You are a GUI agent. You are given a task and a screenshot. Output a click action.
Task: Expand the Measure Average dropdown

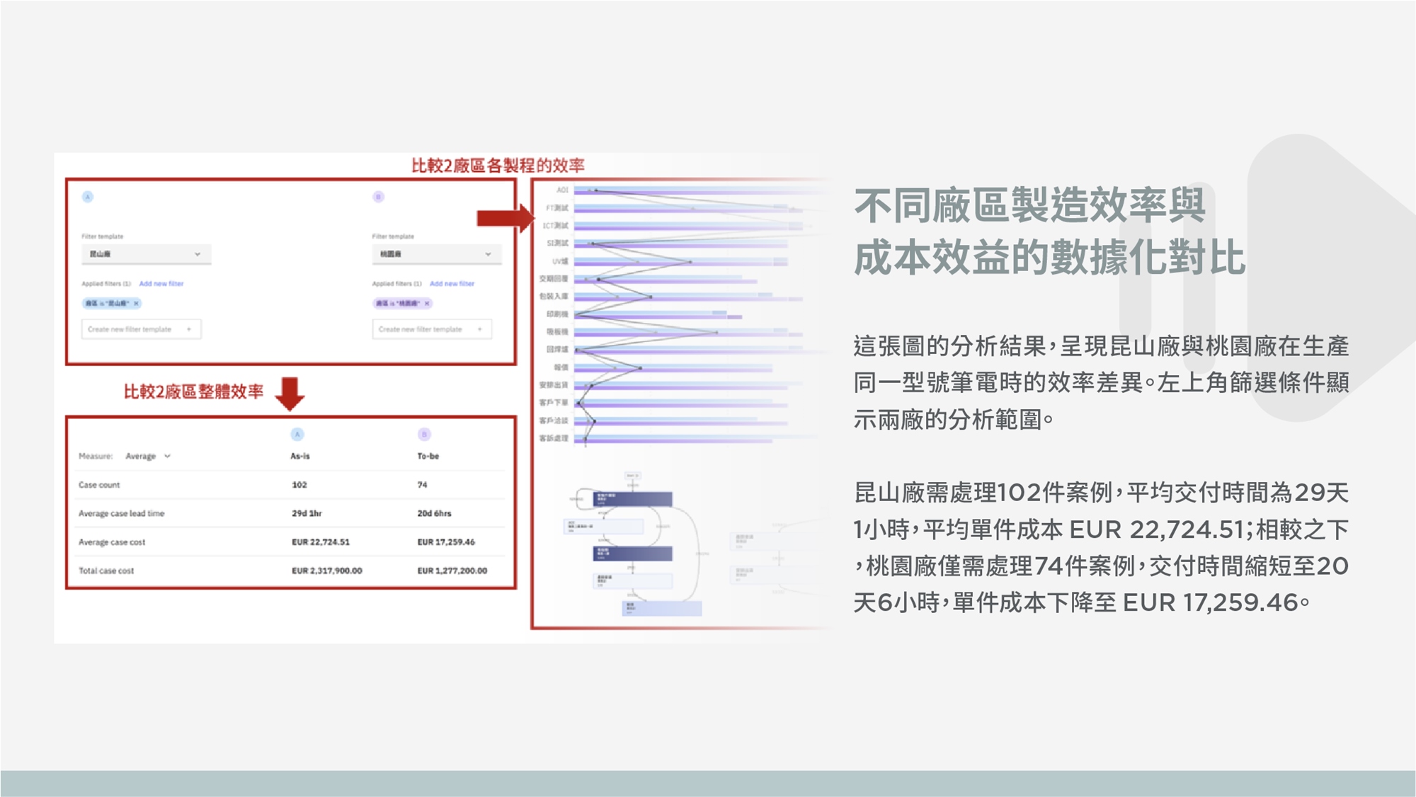148,456
